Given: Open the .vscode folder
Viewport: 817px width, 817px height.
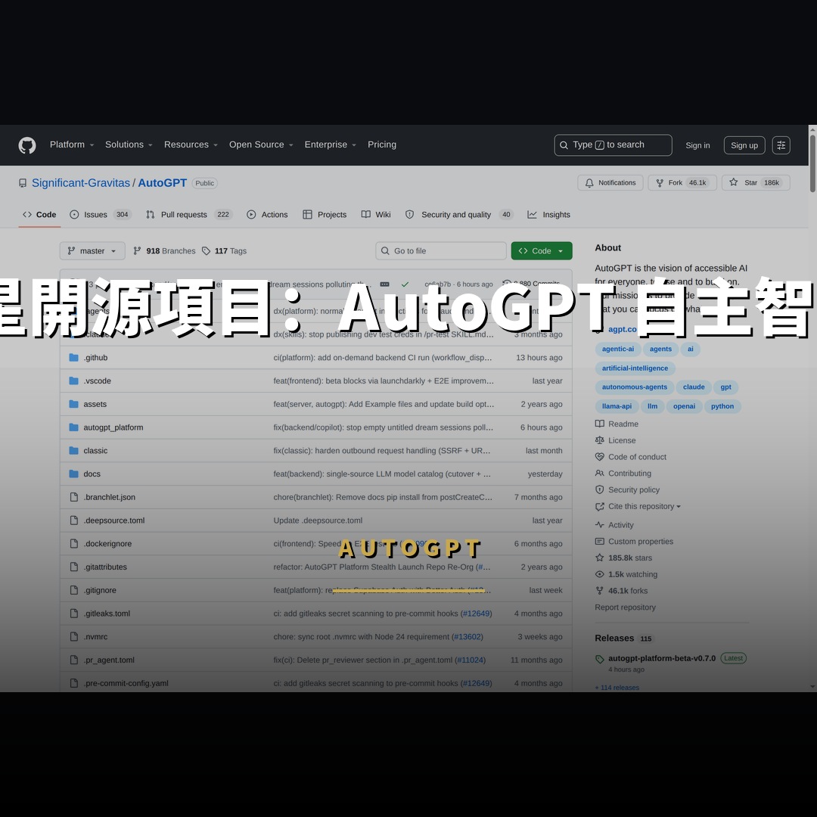Looking at the screenshot, I should (x=97, y=381).
